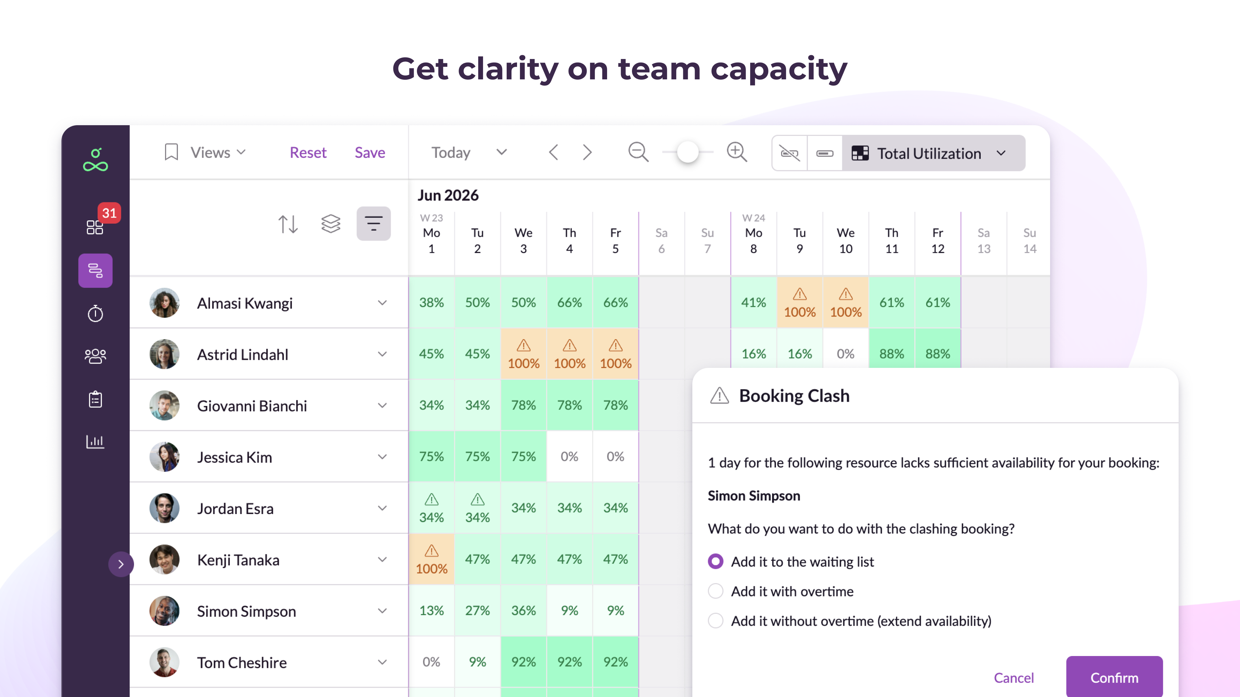1240x697 pixels.
Task: Open the reports bar chart icon
Action: click(95, 441)
